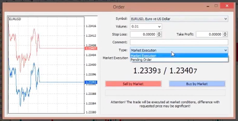Select Market Execution from the Type list
Image resolution: width=238 pixels, height=121 pixels.
tap(143, 56)
